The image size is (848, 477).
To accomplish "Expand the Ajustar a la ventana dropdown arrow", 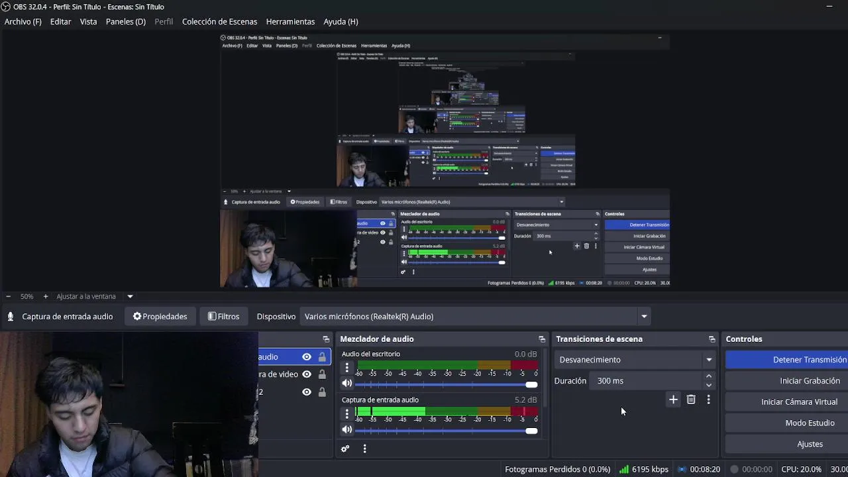I will coord(130,296).
